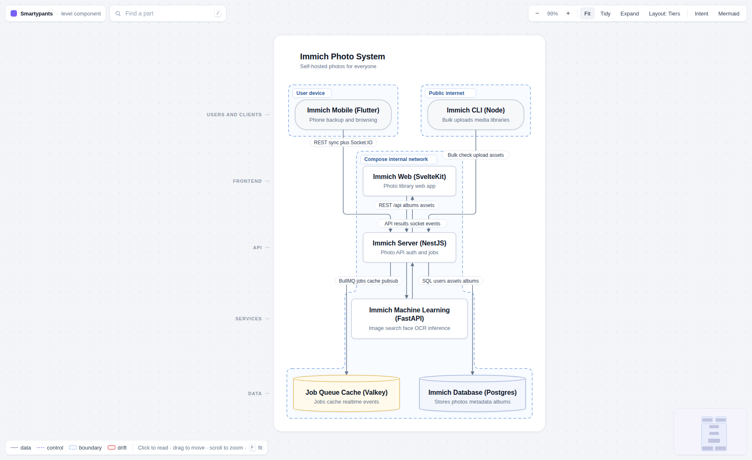This screenshot has height=460, width=752.
Task: Click the API results socket events label
Action: tap(412, 224)
